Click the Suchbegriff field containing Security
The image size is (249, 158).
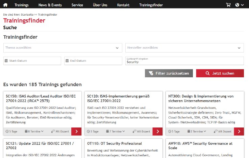(184, 61)
